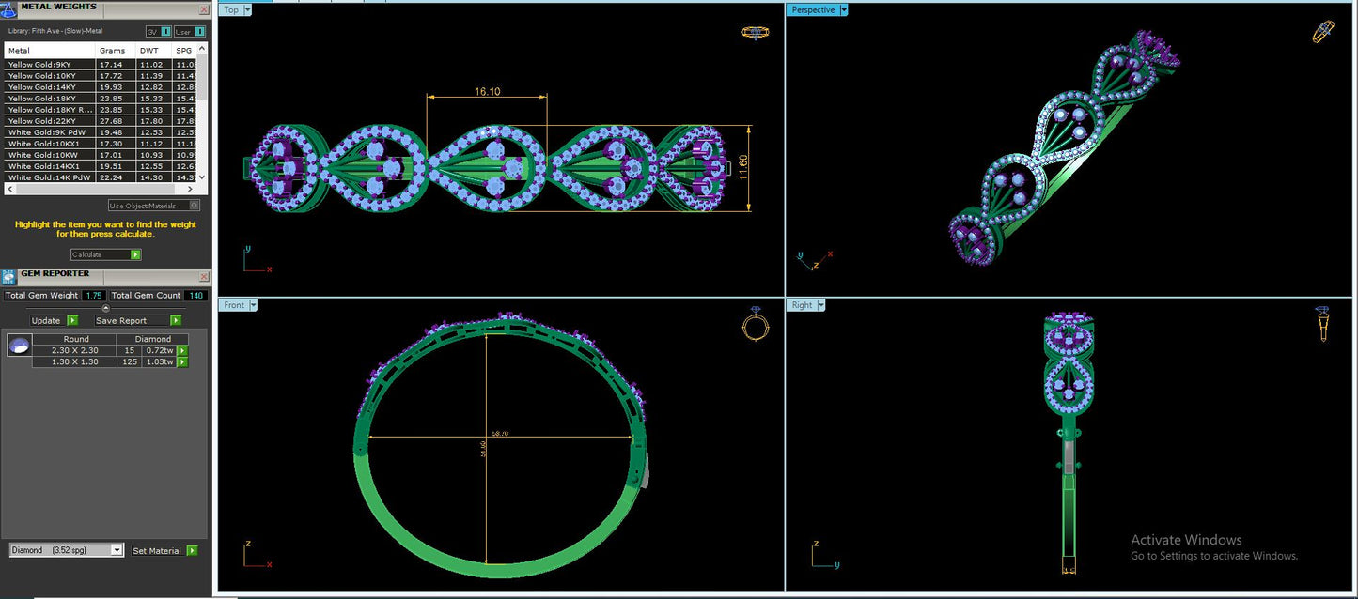Image resolution: width=1358 pixels, height=599 pixels.
Task: Click the Update button
Action: click(46, 320)
